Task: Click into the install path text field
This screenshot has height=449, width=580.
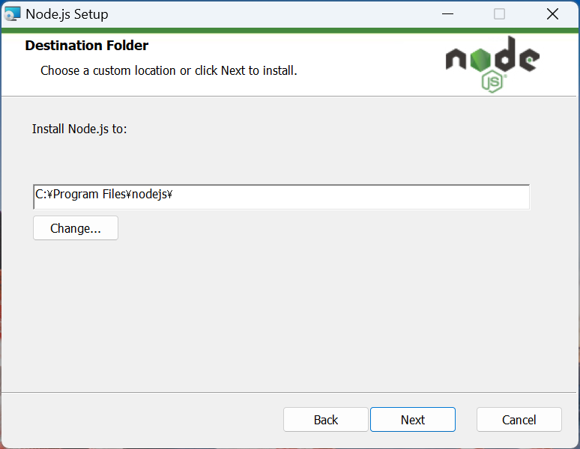Action: (282, 197)
